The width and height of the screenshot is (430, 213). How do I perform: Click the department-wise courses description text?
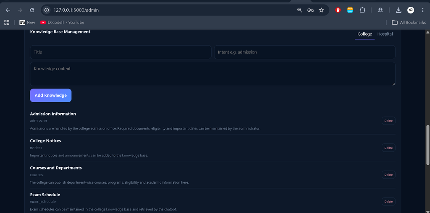[109, 182]
